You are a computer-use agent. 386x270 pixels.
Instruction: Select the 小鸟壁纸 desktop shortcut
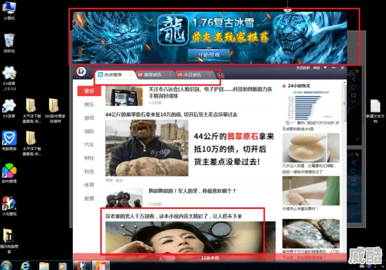tap(9, 206)
